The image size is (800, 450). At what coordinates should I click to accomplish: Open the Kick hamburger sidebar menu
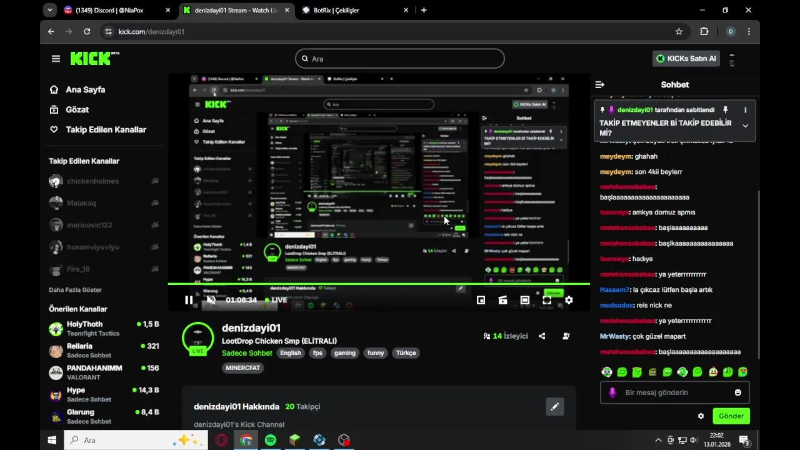(x=56, y=58)
